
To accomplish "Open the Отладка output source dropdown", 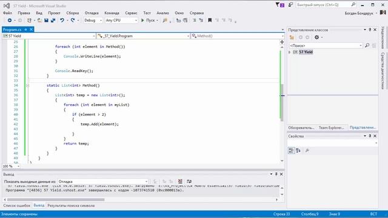I will point(103,182).
